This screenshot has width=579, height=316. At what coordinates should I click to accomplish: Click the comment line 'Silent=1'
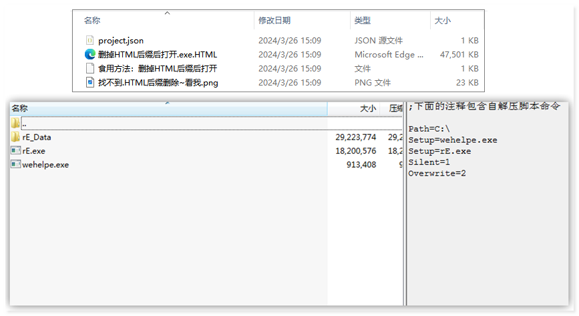(429, 162)
